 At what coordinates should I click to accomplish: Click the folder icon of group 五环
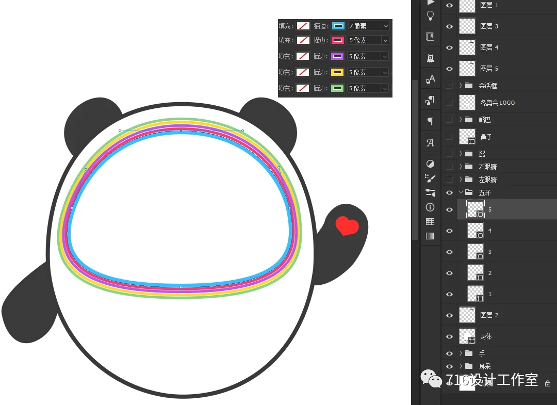pos(469,192)
